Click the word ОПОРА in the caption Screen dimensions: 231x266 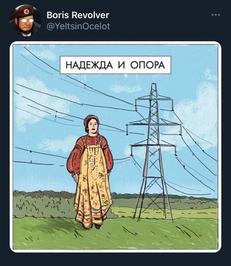[147, 65]
